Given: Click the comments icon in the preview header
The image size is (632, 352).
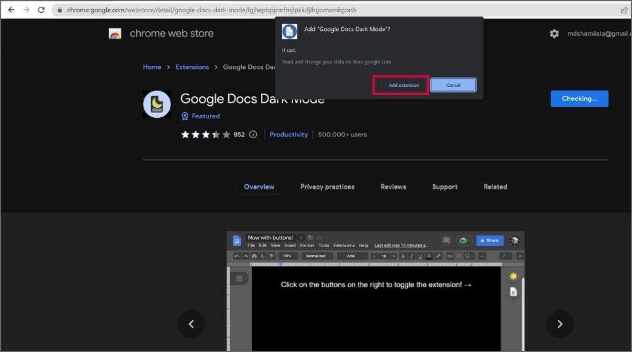Looking at the screenshot, I should click(446, 240).
